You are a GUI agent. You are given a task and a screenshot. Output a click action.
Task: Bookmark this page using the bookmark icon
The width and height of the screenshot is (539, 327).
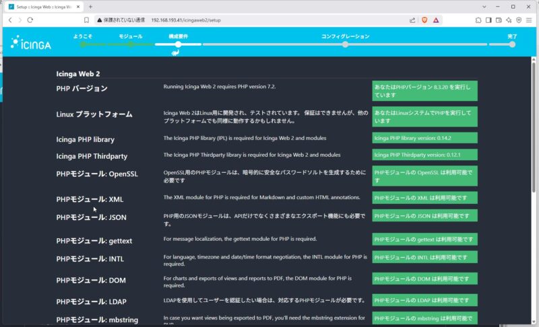pos(86,20)
